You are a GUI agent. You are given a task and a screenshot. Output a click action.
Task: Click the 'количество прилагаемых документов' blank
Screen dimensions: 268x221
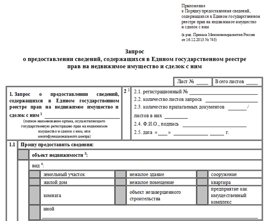[x=237, y=108]
